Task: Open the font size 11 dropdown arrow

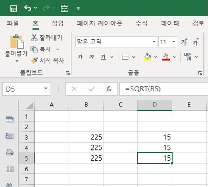Action: tap(174, 42)
